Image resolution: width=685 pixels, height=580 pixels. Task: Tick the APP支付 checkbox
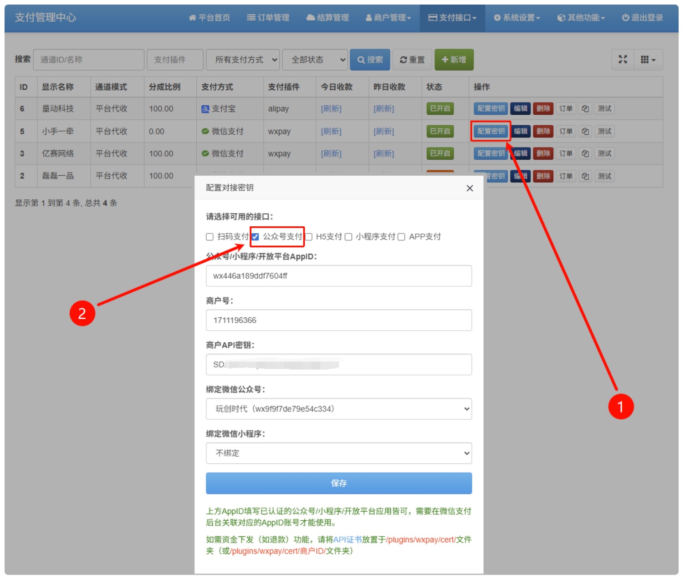401,237
